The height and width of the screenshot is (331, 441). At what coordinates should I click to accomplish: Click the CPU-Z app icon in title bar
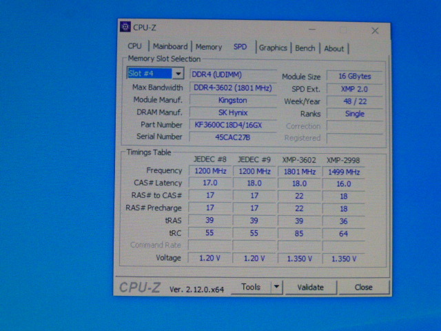tap(125, 27)
